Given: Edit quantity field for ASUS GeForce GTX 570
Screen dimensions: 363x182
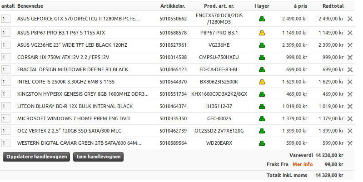Looking at the screenshot, I should tap(6, 19).
